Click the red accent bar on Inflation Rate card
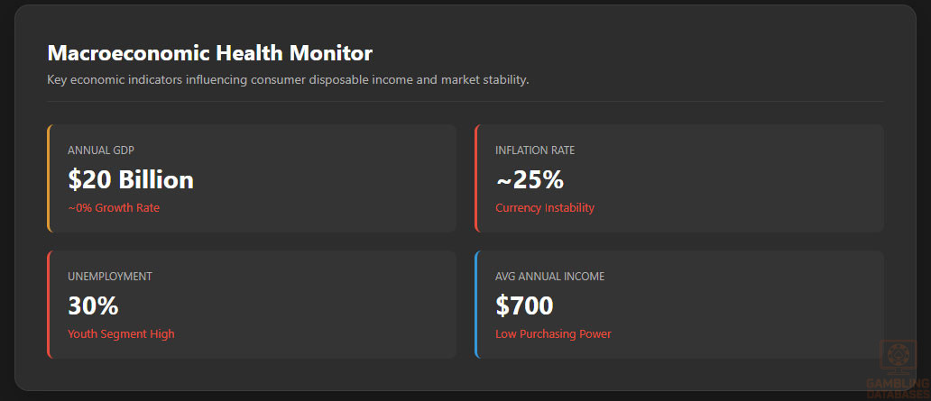Screen dimensions: 931x401 tap(475, 178)
